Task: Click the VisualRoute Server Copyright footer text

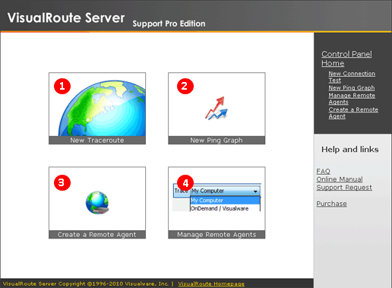Action: click(86, 283)
